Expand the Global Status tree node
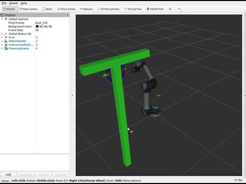 pyautogui.click(x=2, y=34)
